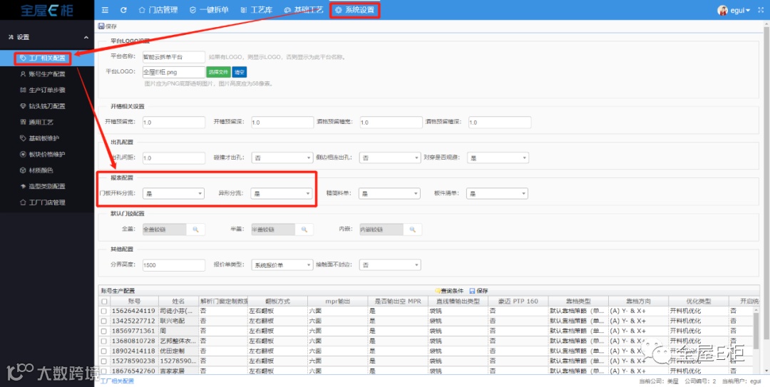Screen dimensions: 770x387
Task: Focus the 开槽预留深 input field
Action: 282,123
